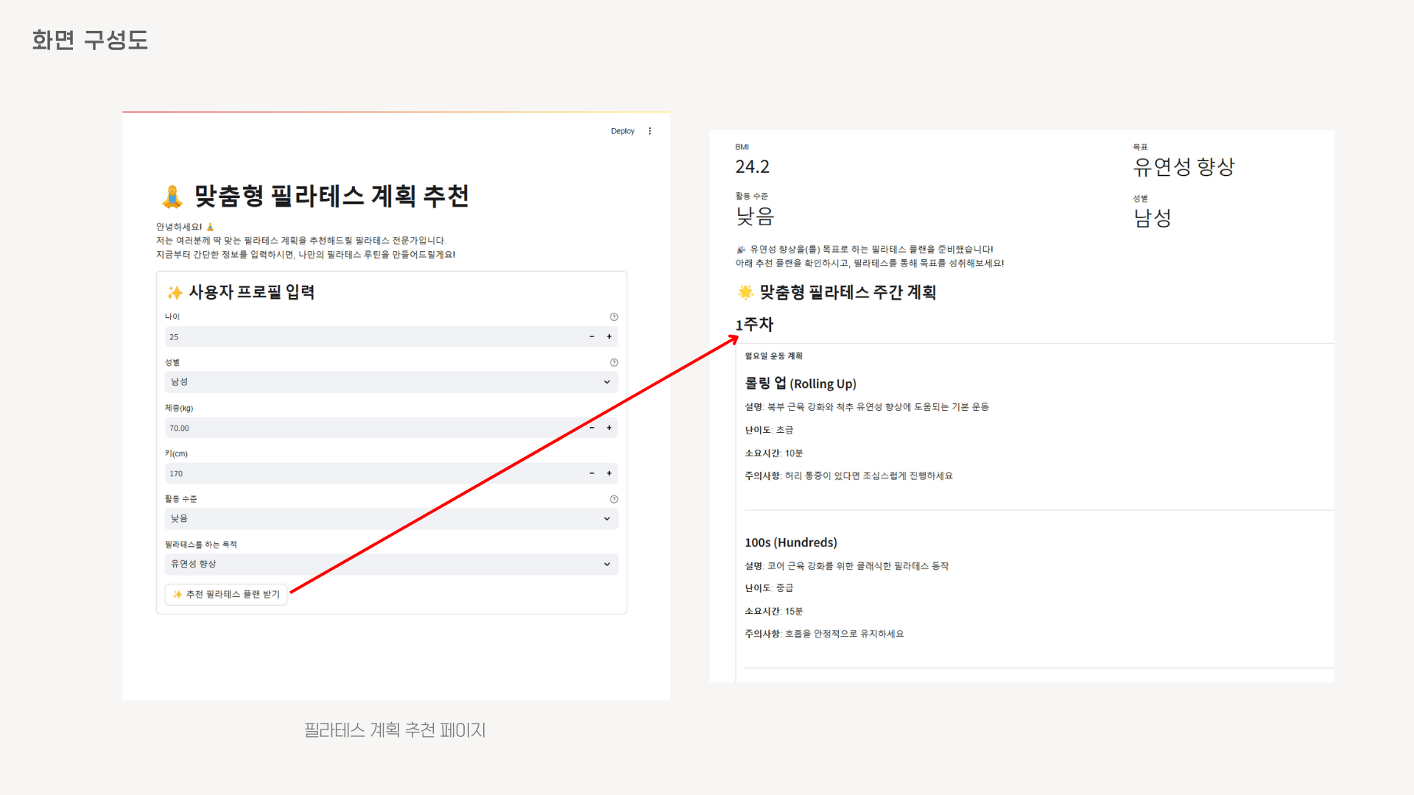
Task: Decrease age with the minus stepper
Action: (x=591, y=337)
